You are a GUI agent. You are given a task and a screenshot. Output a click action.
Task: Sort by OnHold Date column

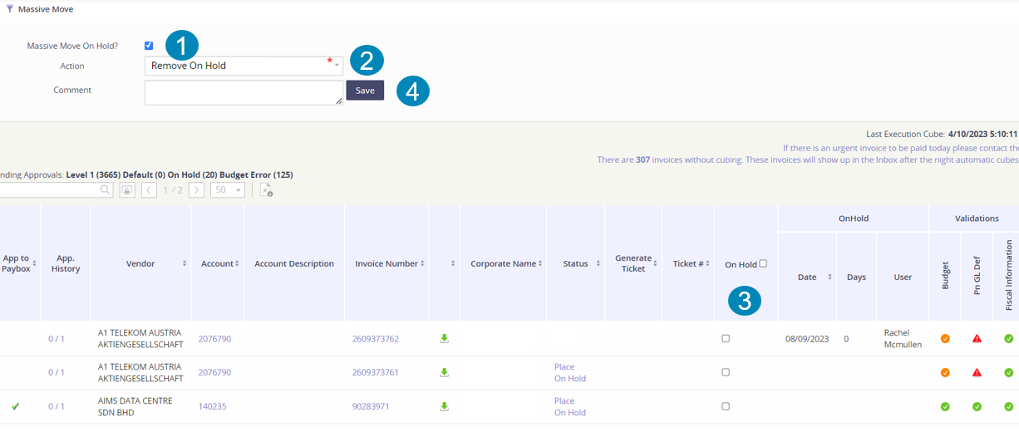pyautogui.click(x=829, y=277)
